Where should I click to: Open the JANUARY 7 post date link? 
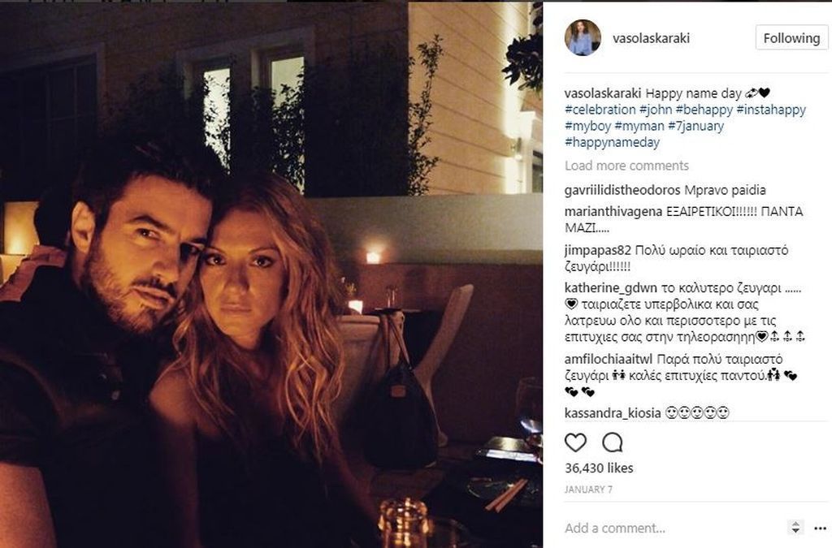point(588,490)
